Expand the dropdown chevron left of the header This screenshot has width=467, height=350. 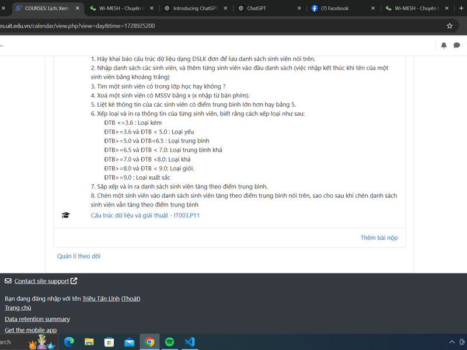(2, 45)
